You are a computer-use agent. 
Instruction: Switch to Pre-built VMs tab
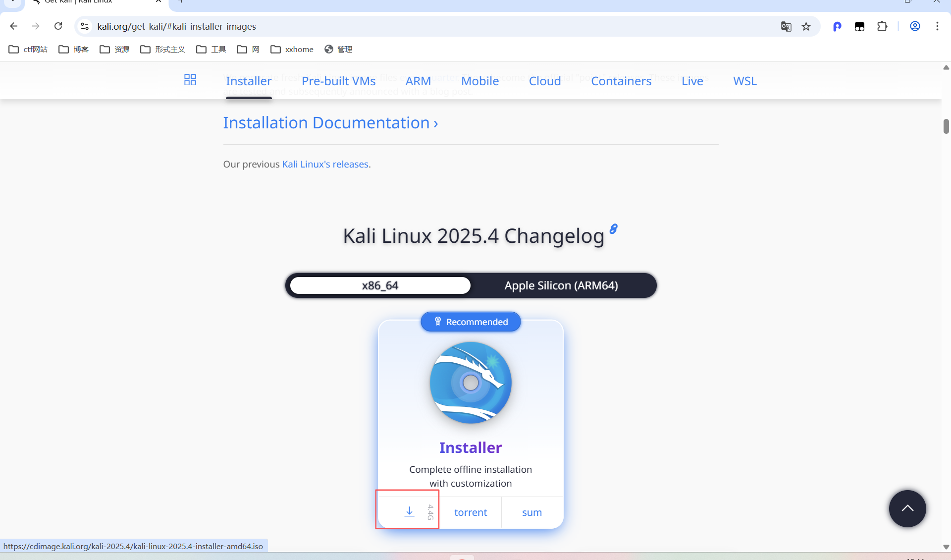tap(339, 81)
